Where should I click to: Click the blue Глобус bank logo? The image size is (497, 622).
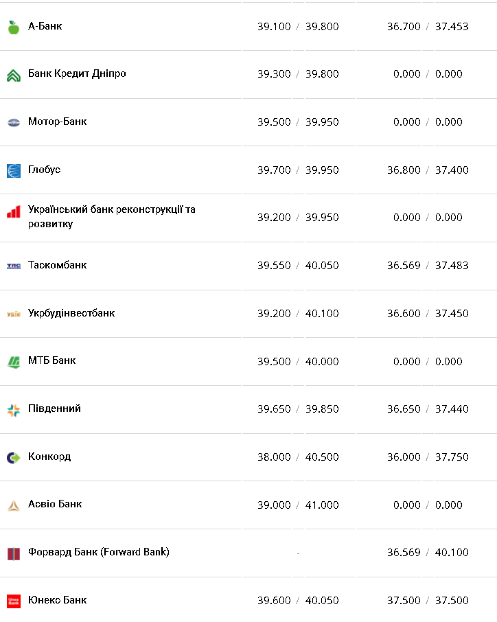click(14, 170)
